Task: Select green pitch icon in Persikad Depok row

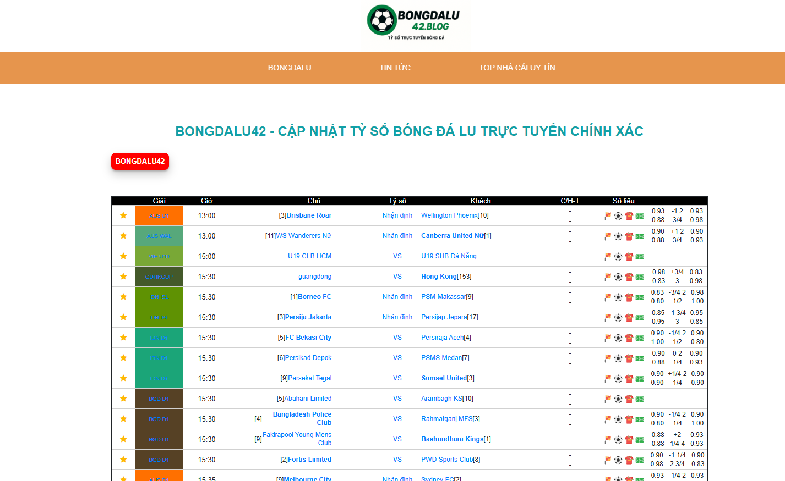Action: 640,358
